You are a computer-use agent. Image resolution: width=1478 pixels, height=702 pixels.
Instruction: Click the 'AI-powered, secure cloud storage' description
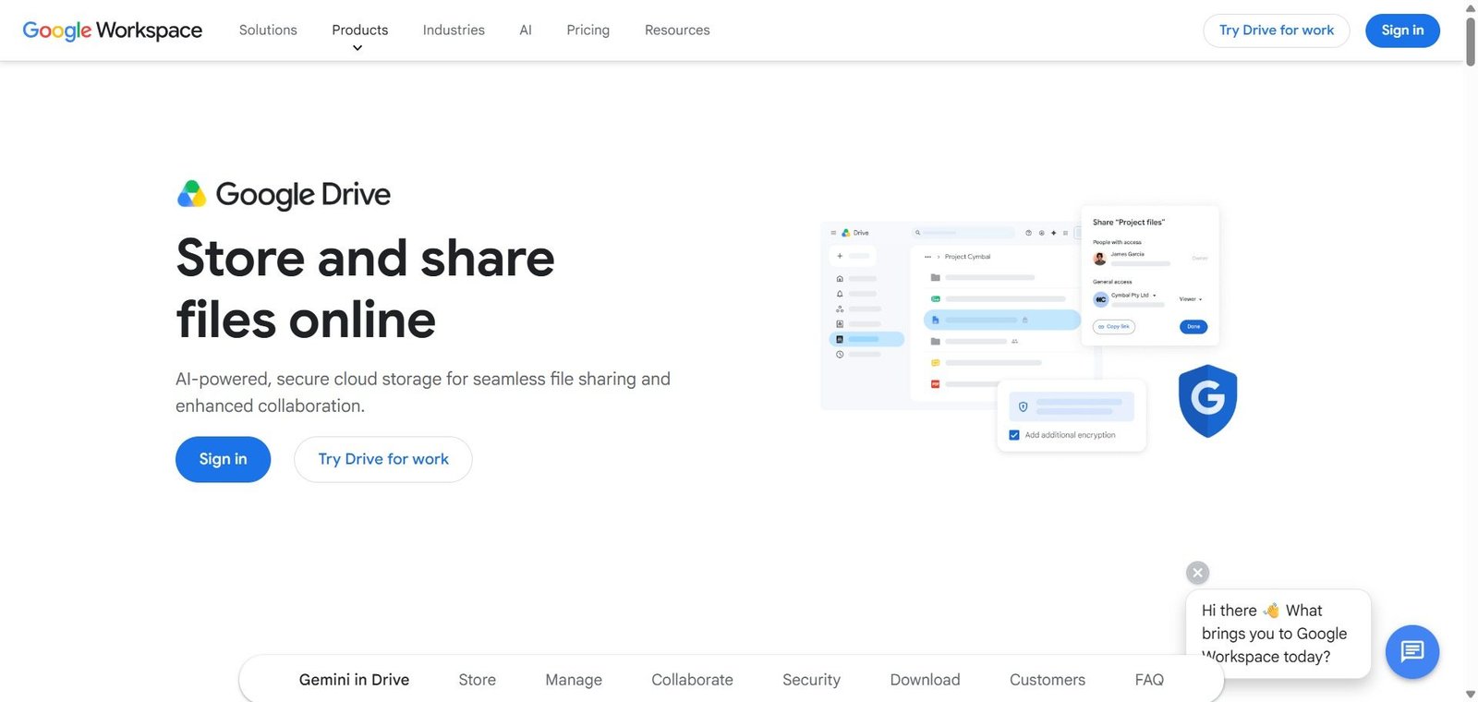[x=423, y=393]
